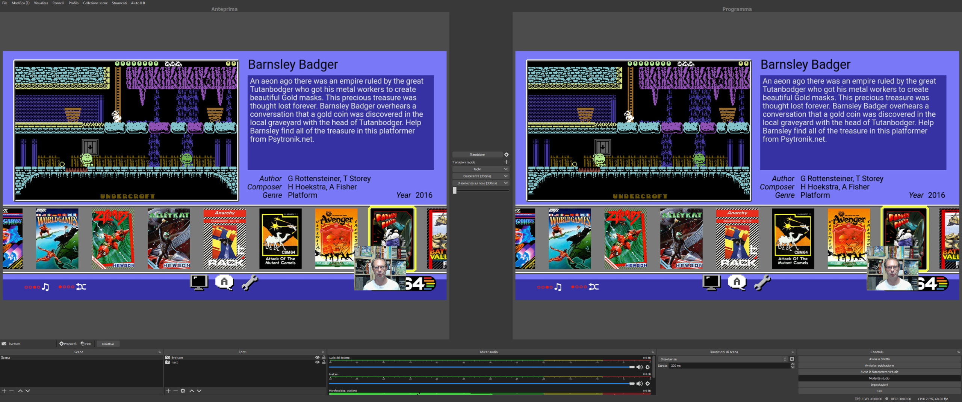Image resolution: width=962 pixels, height=402 pixels.
Task: Undock the Fonti panel with its float icon
Action: click(323, 352)
